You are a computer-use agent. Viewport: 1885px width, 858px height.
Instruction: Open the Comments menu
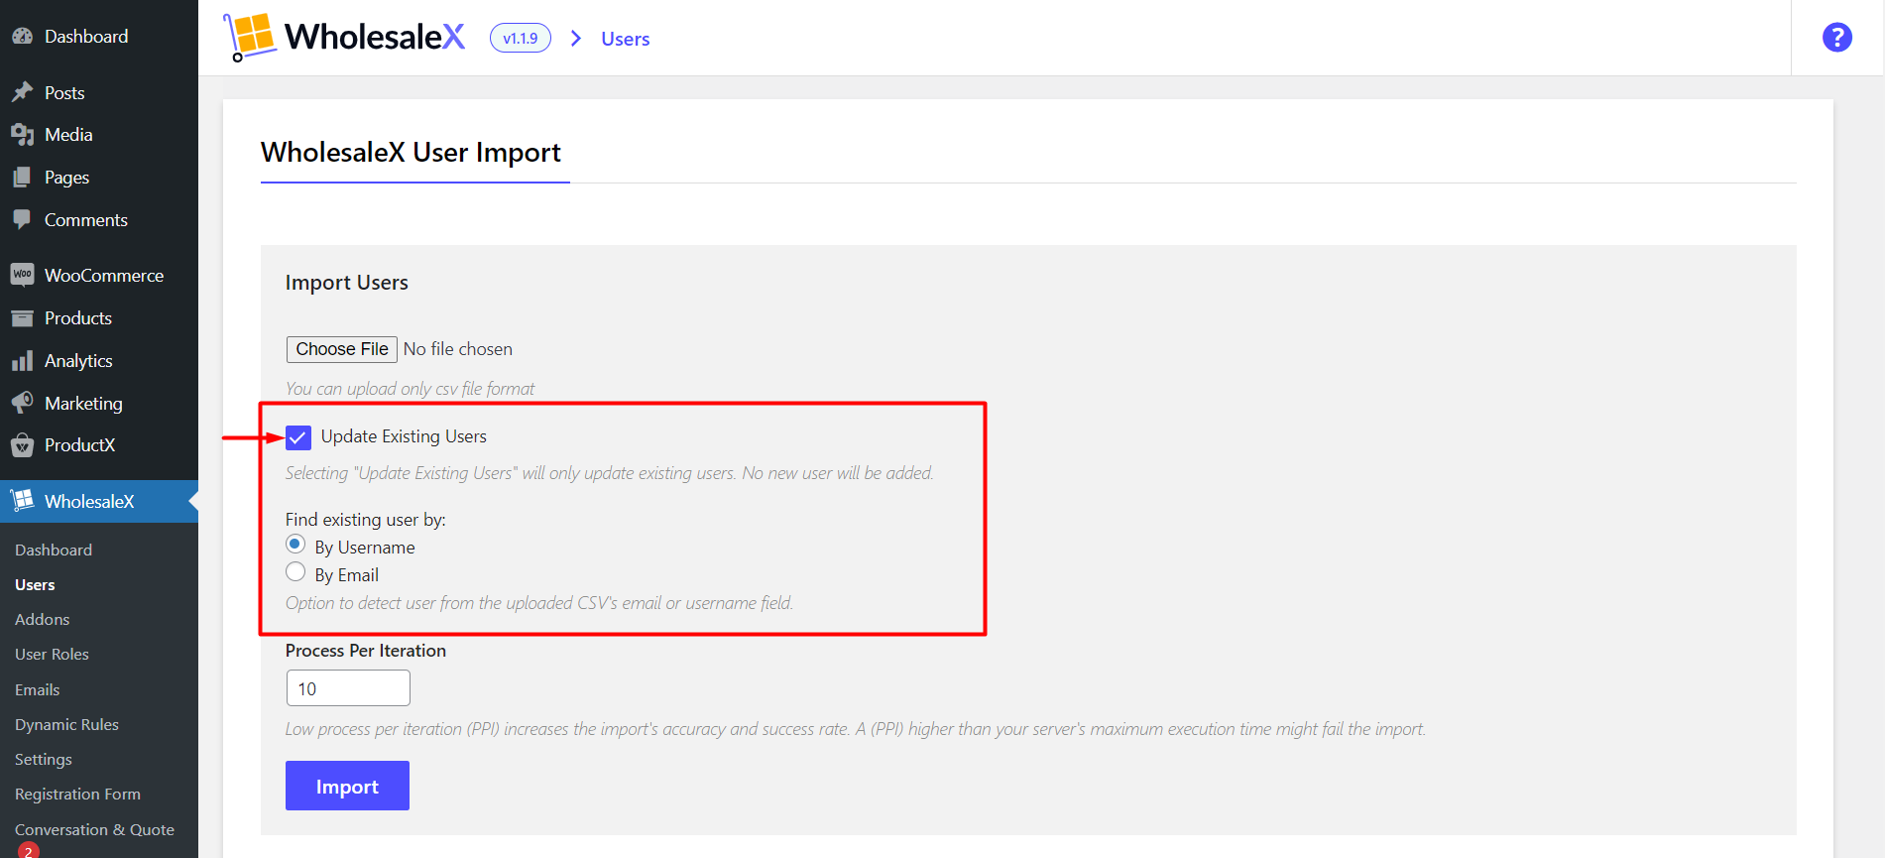coord(99,220)
